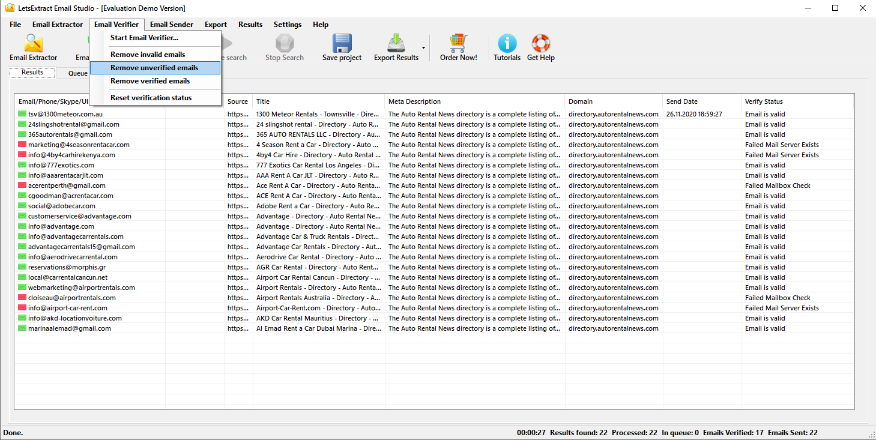Viewport: 876px width, 440px height.
Task: Choose Remove invalid emails from menu
Action: pyautogui.click(x=148, y=55)
